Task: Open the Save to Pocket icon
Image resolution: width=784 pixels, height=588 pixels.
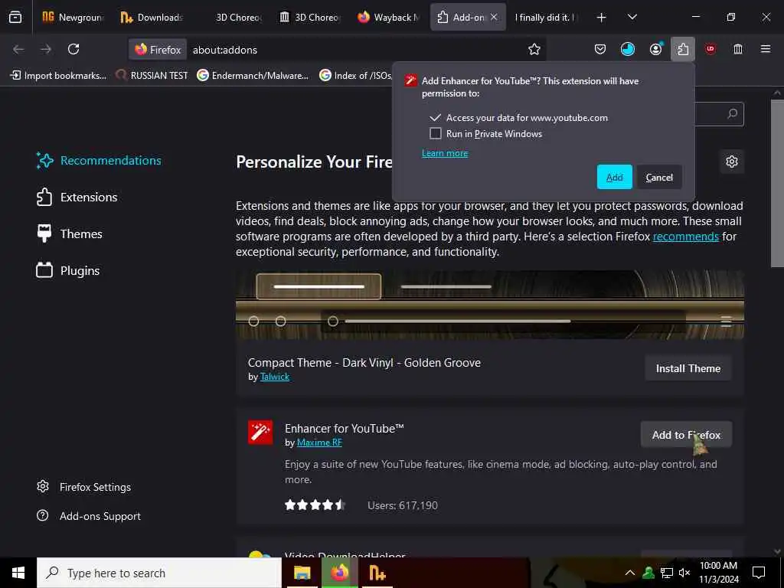Action: click(600, 49)
